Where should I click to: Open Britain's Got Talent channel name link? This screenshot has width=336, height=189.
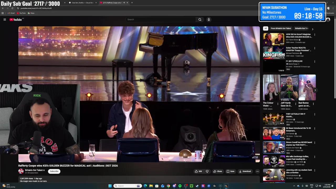coord(34,170)
